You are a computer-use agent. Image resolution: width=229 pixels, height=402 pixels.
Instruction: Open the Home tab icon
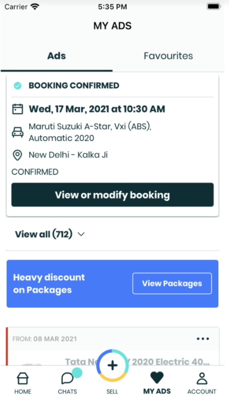click(x=23, y=378)
